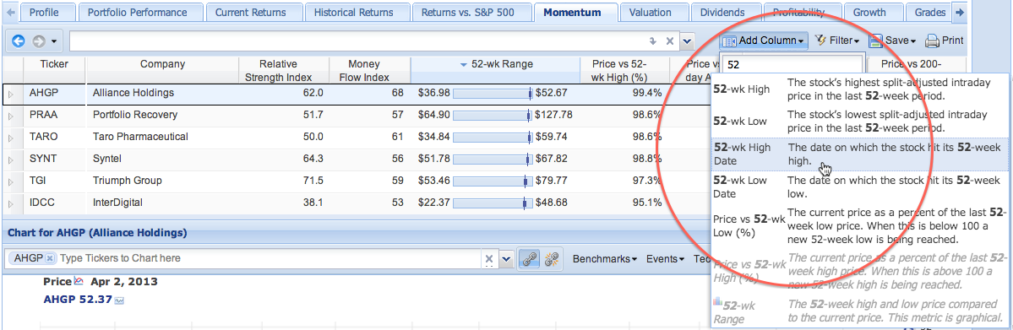Image resolution: width=1013 pixels, height=330 pixels.
Task: Open the top search box dropdown arrow
Action: point(687,41)
